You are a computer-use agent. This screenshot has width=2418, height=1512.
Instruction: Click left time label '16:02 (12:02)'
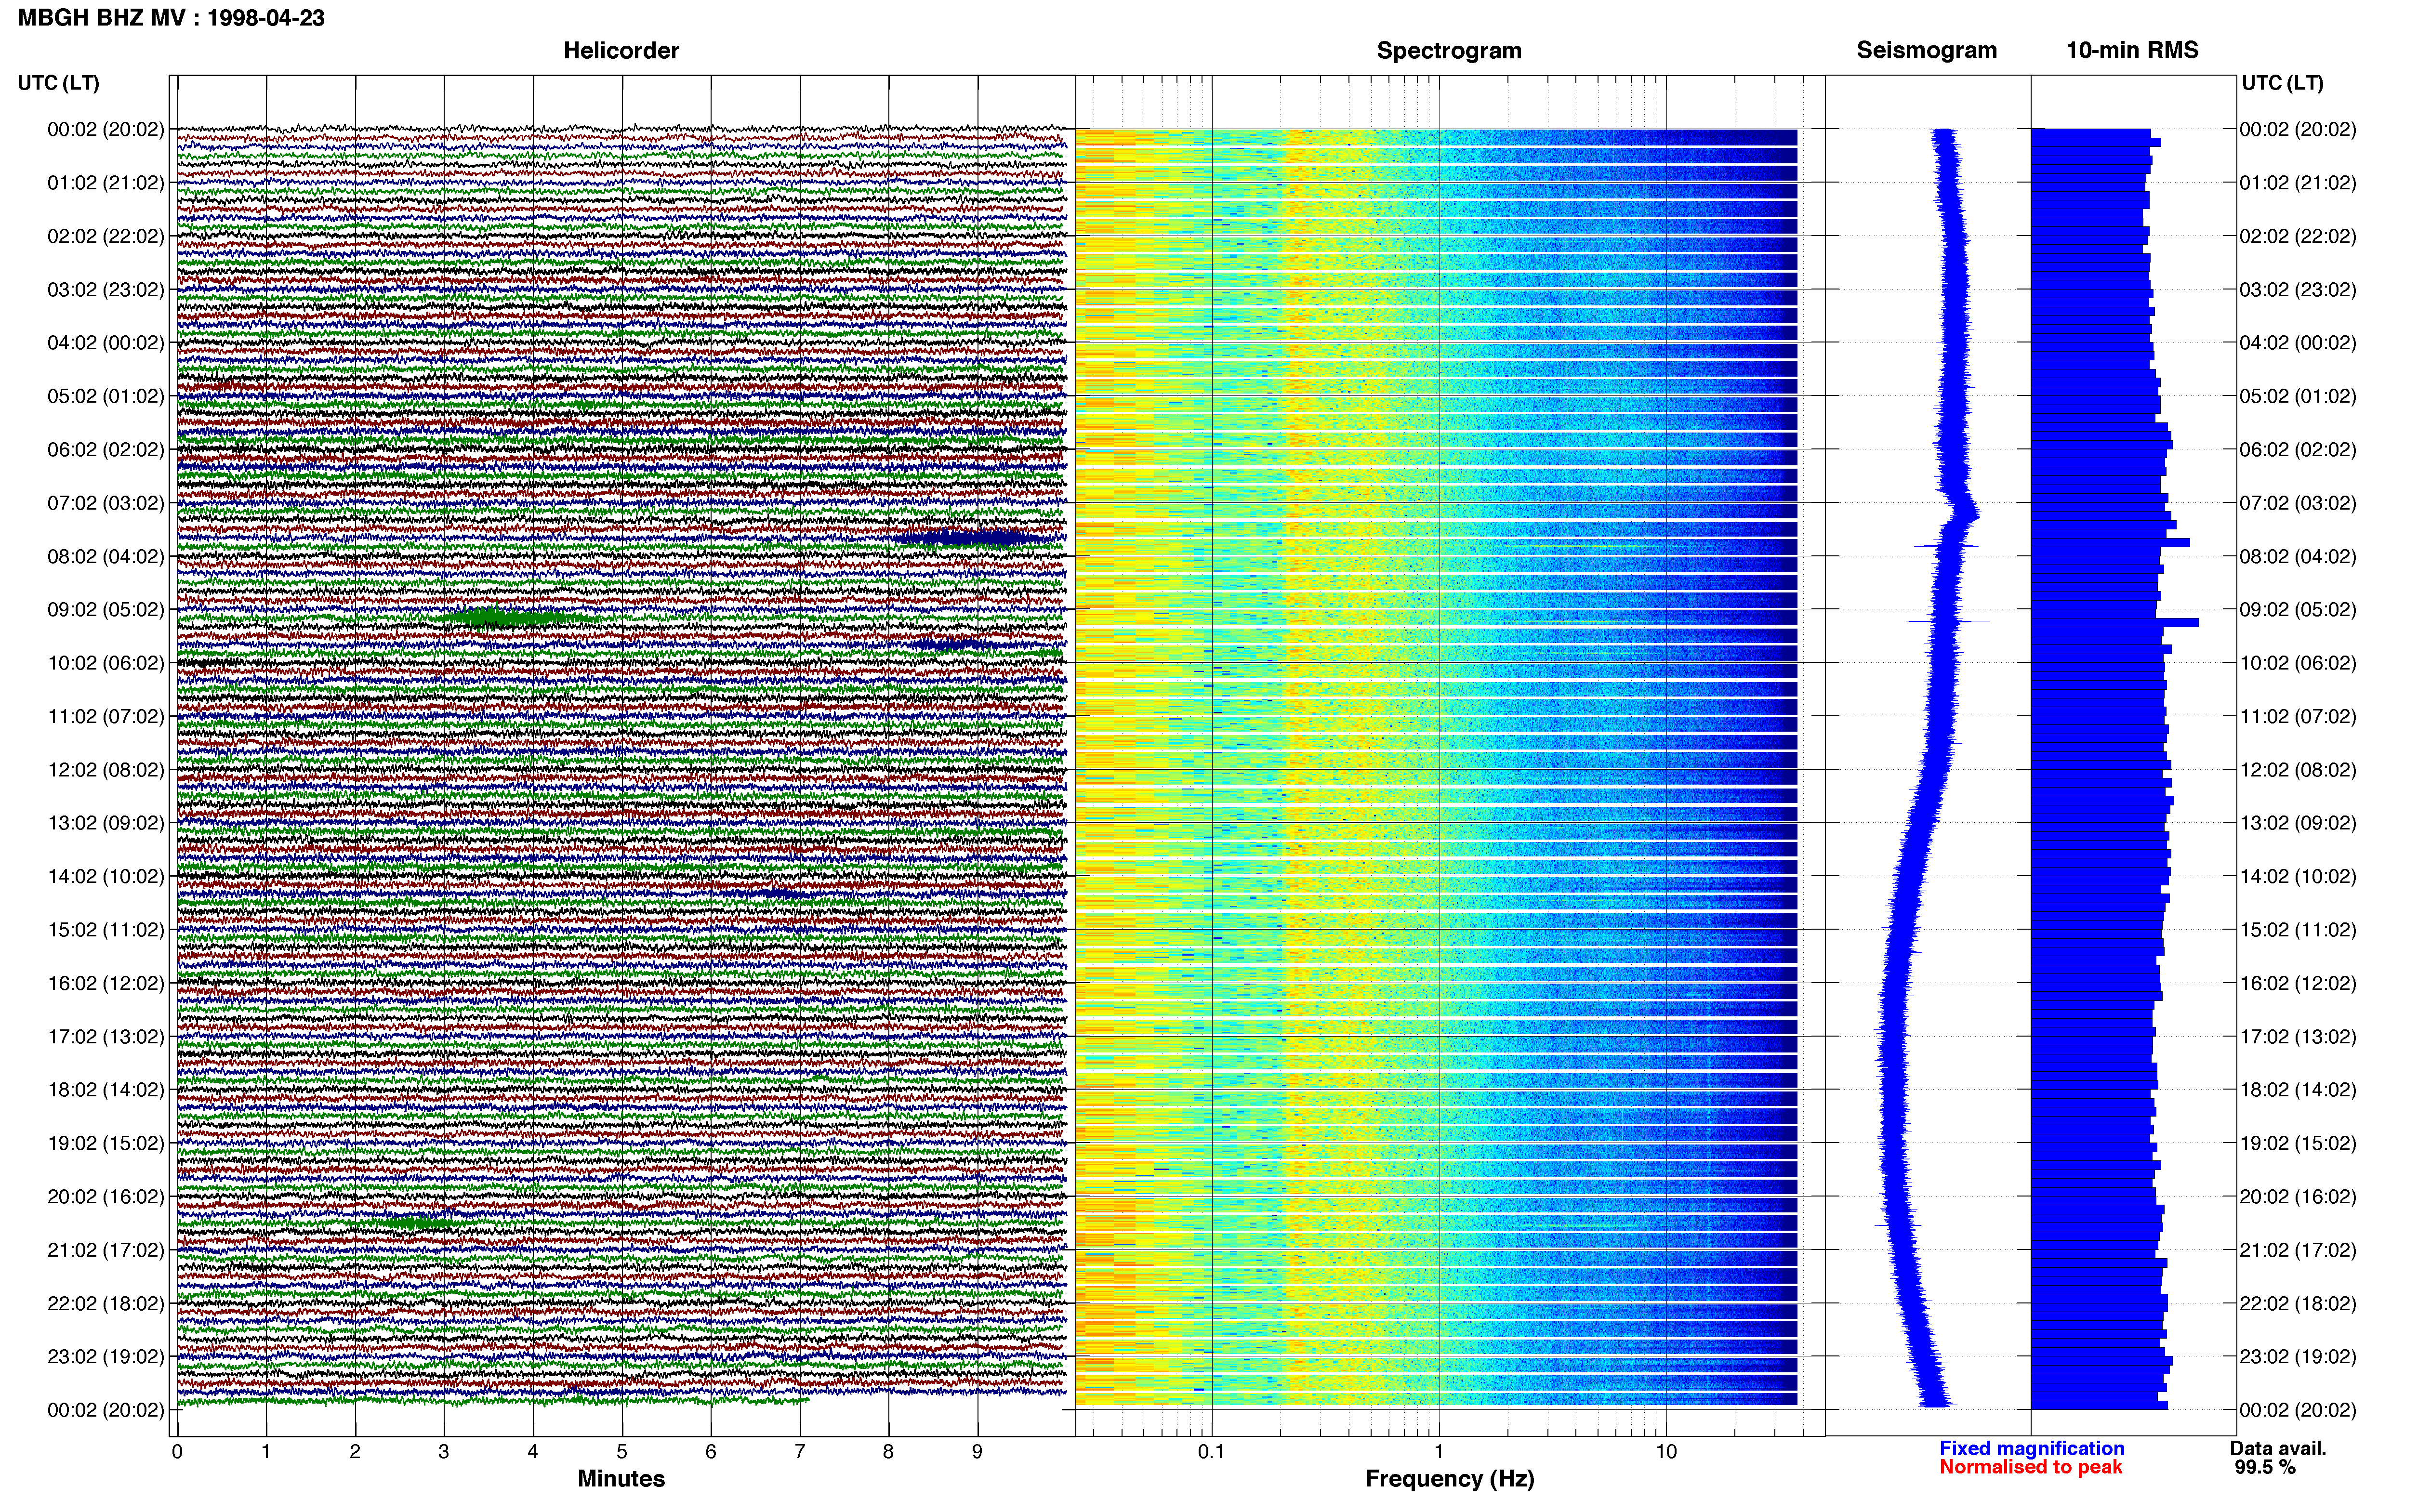106,983
